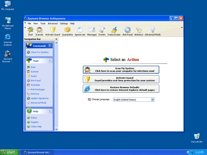Switch to Advanced Mode via toolbar

[x=153, y=31]
